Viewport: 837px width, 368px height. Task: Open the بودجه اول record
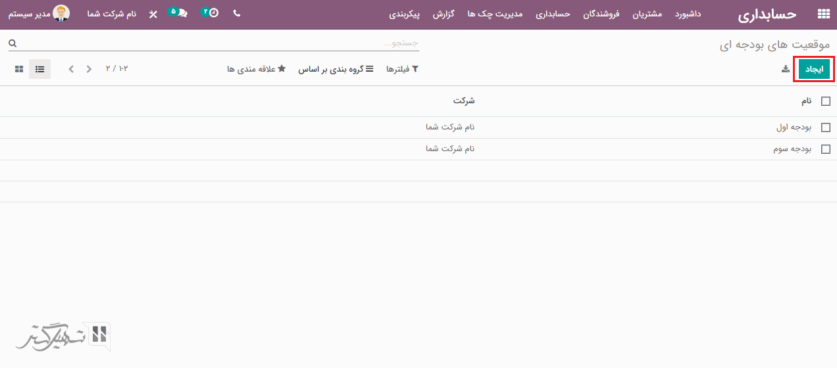click(794, 127)
